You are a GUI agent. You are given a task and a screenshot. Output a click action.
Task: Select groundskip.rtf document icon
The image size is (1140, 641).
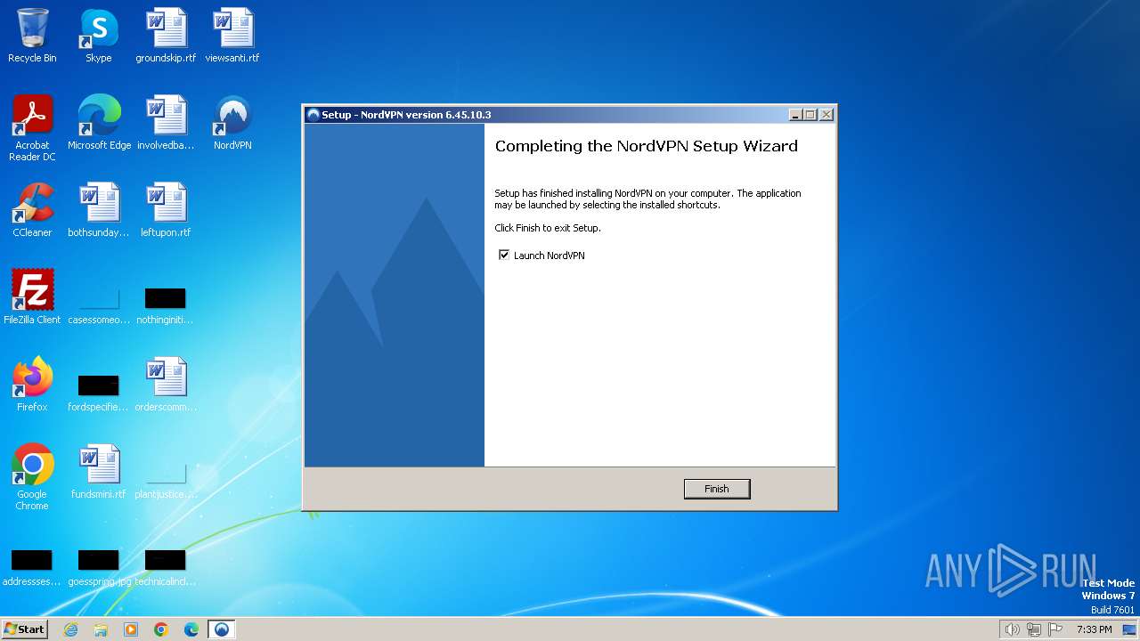(166, 36)
